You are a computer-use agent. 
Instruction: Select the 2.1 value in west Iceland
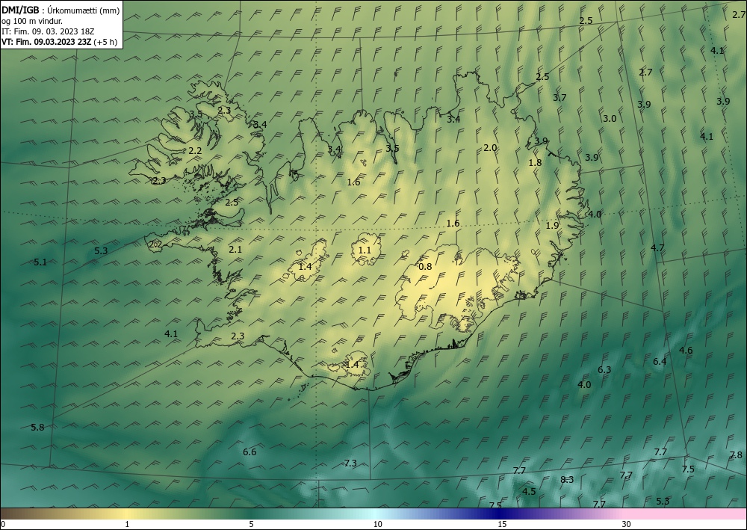coord(235,249)
